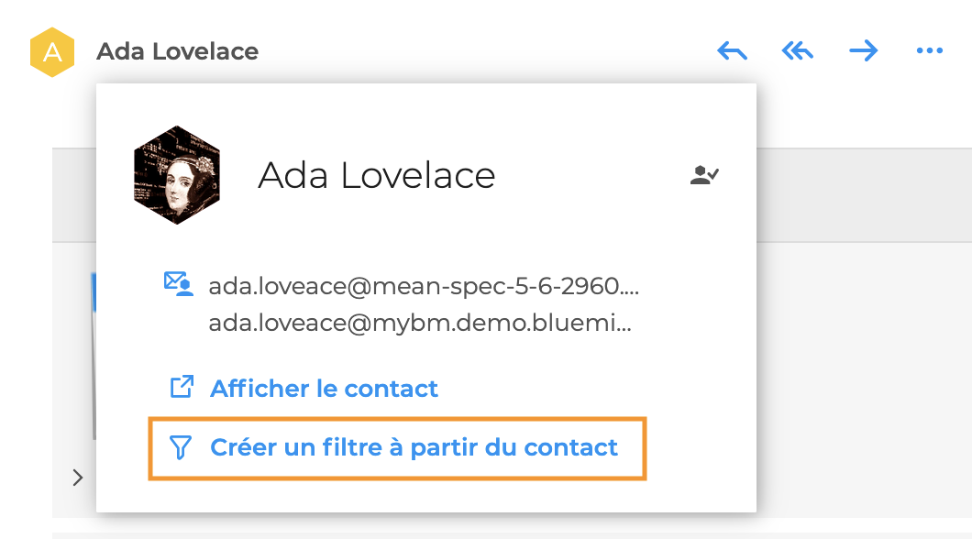Click the funnel filter icon

pyautogui.click(x=181, y=447)
